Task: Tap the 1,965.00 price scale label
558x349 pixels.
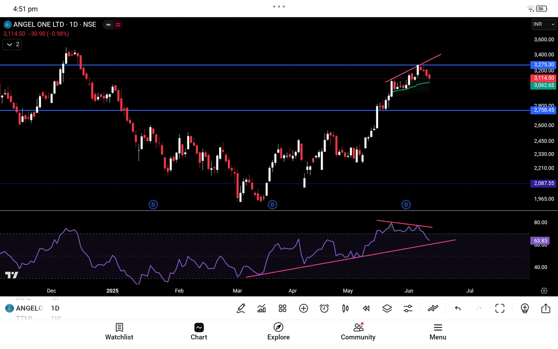Action: [x=544, y=199]
